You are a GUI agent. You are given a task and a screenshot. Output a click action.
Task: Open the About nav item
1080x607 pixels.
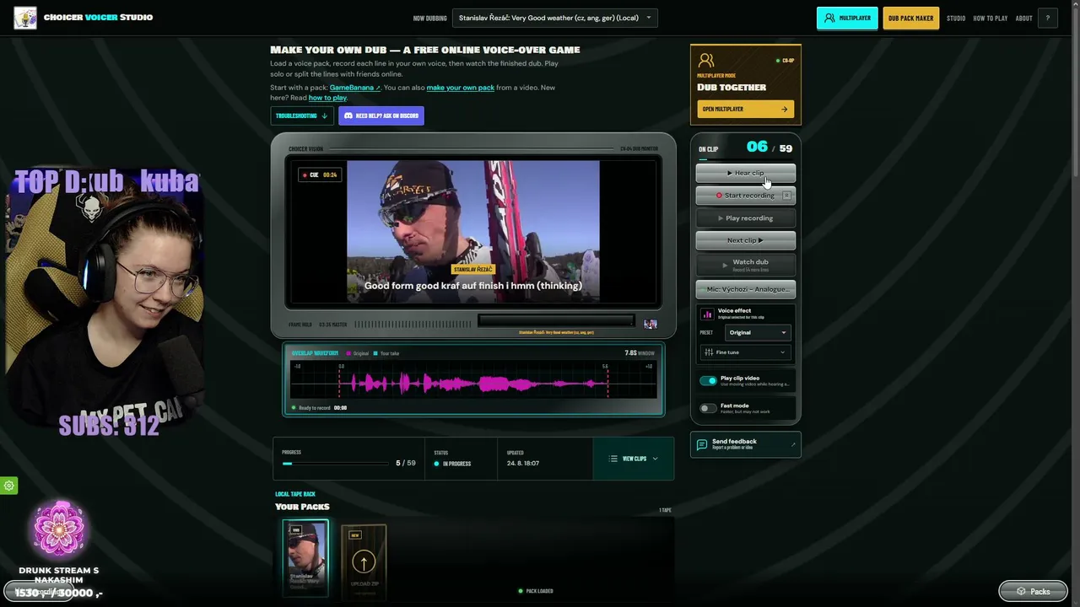pos(1024,18)
